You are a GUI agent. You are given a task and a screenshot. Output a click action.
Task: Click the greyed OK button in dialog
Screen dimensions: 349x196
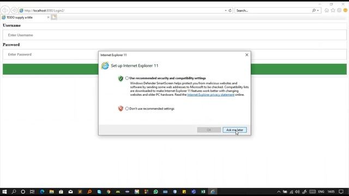point(209,130)
